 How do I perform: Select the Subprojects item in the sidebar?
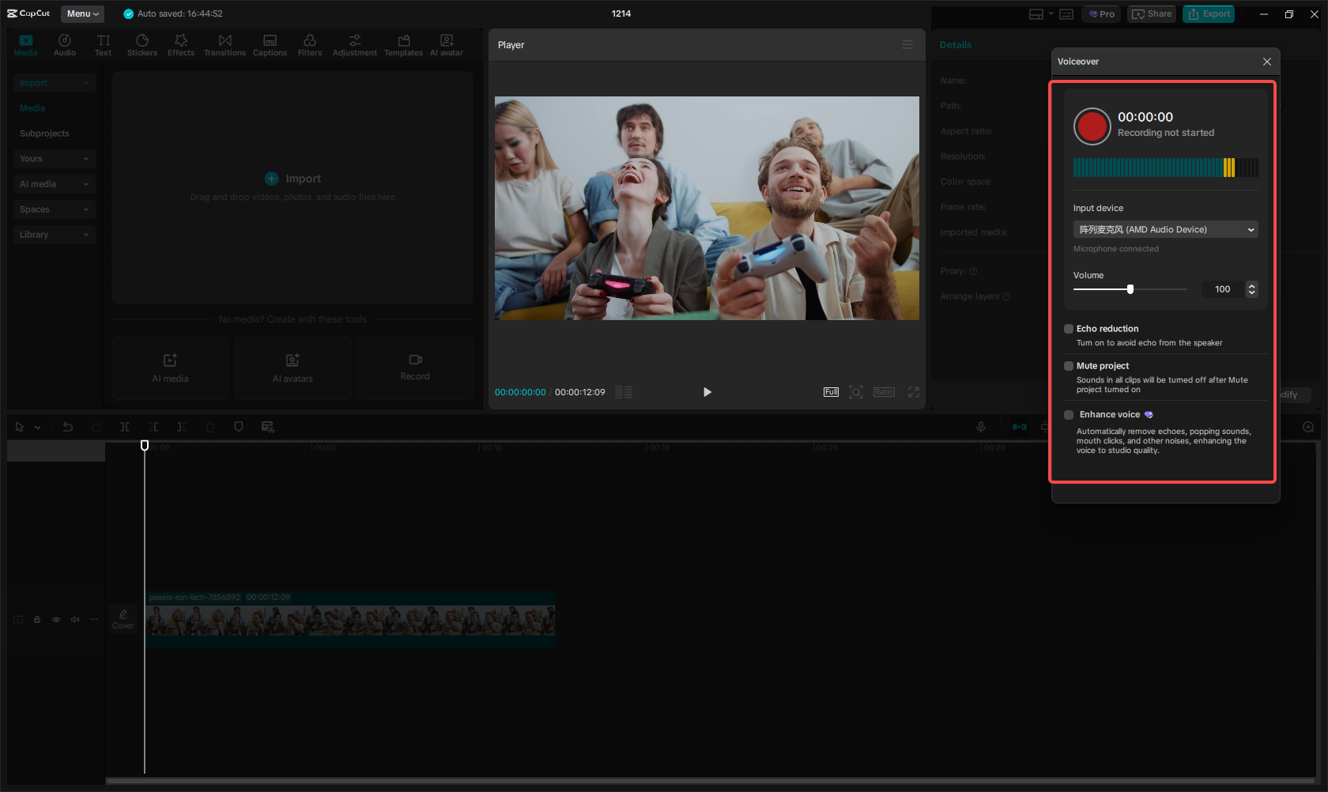[44, 133]
